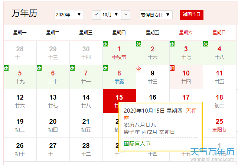Select October 16 date cell
The width and height of the screenshot is (238, 165).
pos(153,96)
